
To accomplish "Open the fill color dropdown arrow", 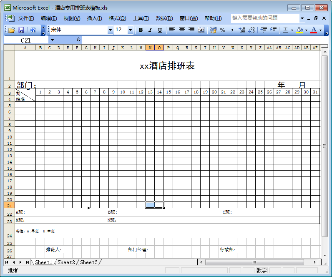I will tap(307, 30).
